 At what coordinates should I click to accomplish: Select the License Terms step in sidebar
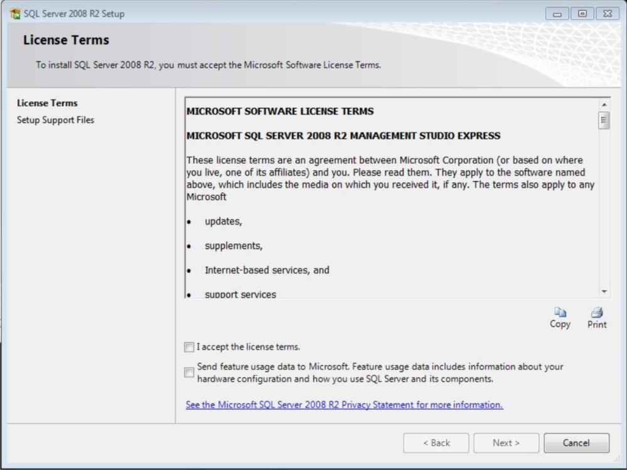pyautogui.click(x=47, y=104)
